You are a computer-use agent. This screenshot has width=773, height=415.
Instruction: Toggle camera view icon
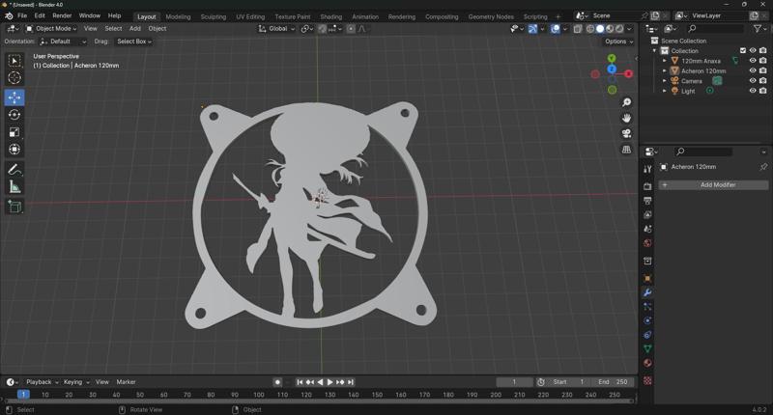[626, 134]
